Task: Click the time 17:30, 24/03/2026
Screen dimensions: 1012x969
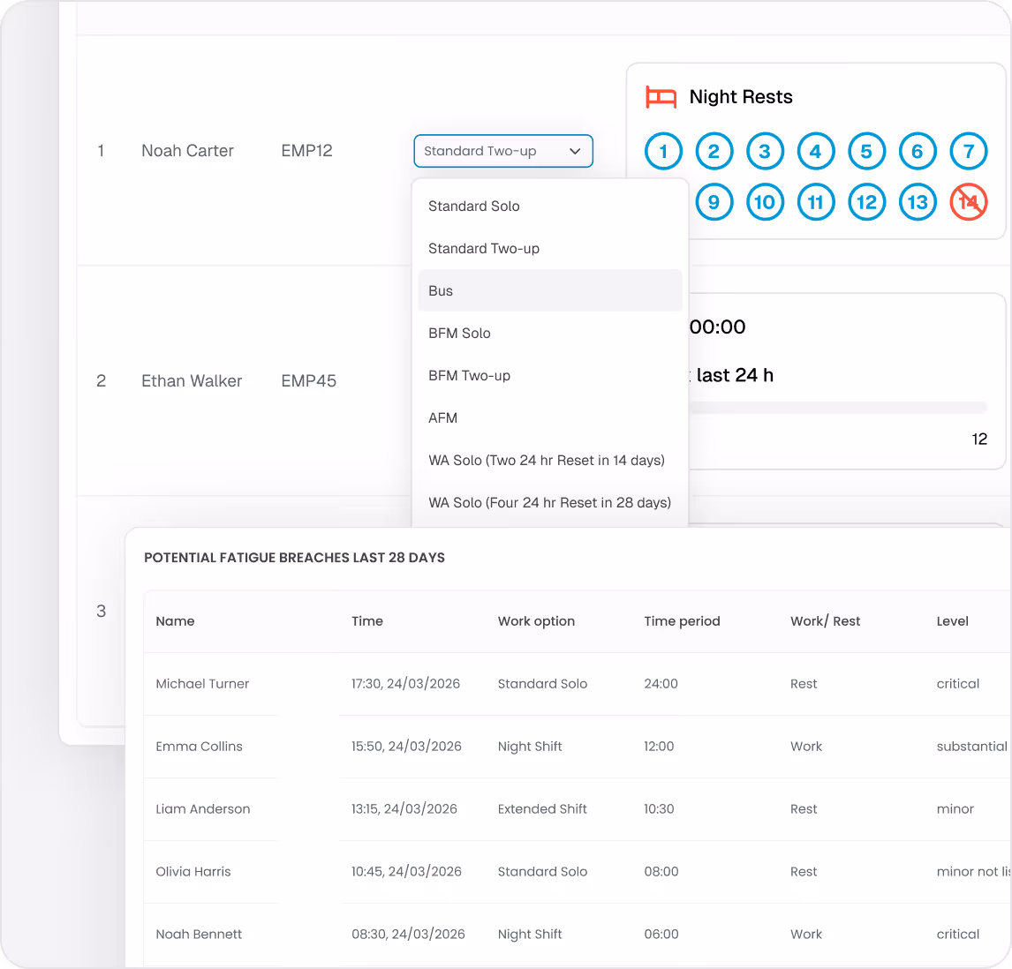Action: 405,684
